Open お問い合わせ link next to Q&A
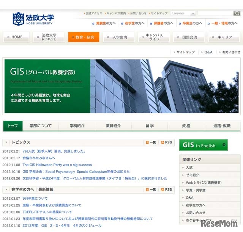 231,52
